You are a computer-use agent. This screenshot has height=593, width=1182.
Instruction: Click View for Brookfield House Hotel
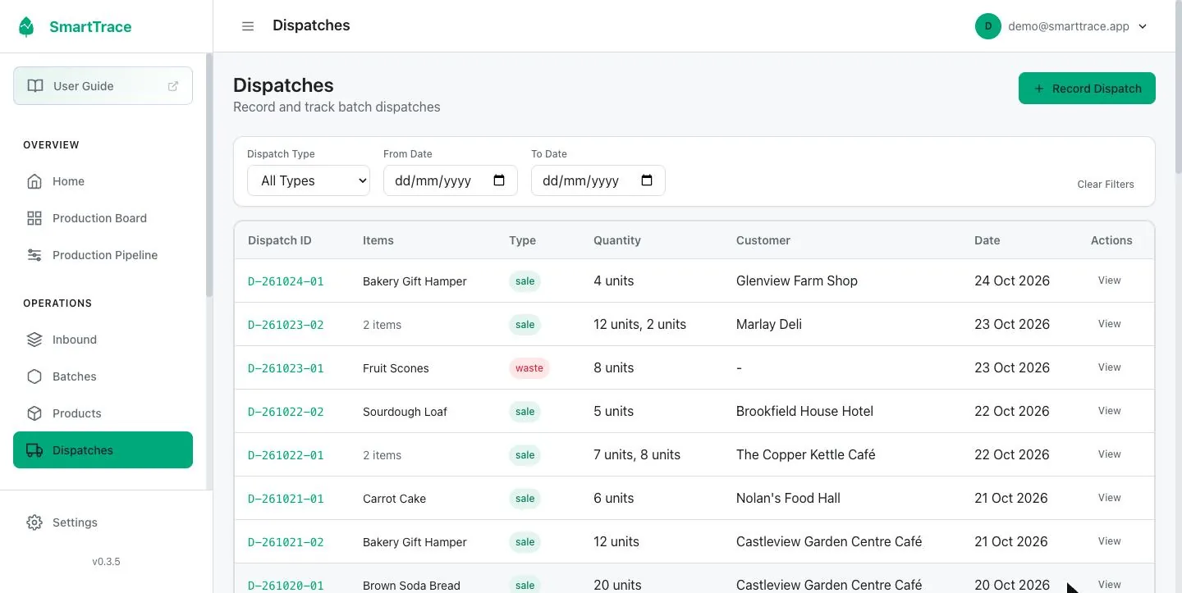click(1109, 411)
